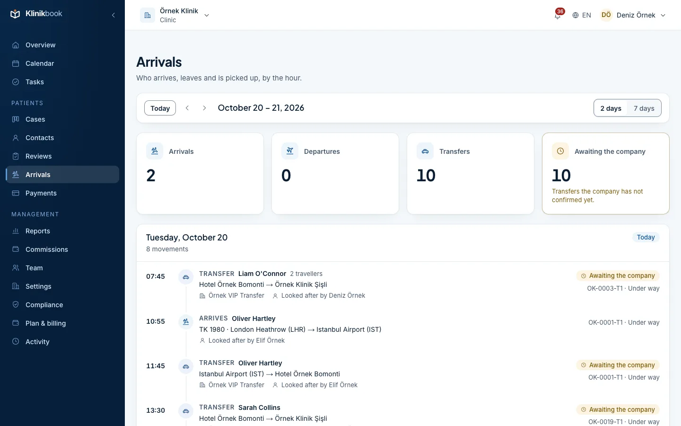Open Cases in the sidebar
This screenshot has width=681, height=426.
tap(62, 119)
